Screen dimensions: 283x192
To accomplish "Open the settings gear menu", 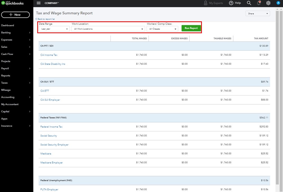I will pyautogui.click(x=268, y=3).
